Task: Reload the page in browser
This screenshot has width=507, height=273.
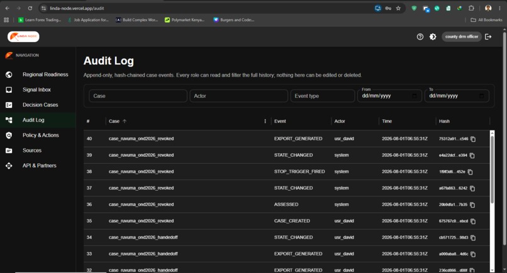Action: pyautogui.click(x=30, y=8)
